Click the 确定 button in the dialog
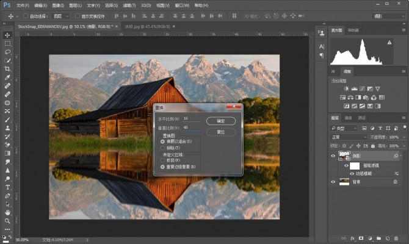 coord(221,121)
